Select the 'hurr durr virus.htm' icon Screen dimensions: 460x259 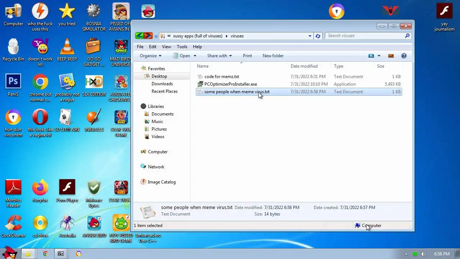tap(13, 123)
